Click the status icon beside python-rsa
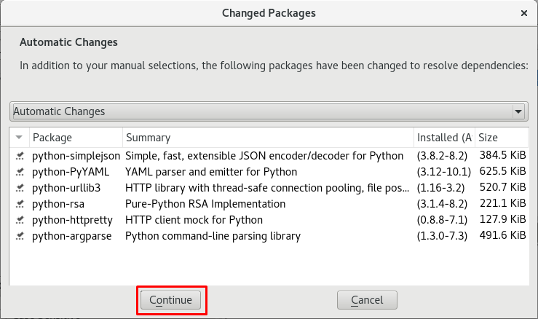The width and height of the screenshot is (538, 319). (20, 204)
